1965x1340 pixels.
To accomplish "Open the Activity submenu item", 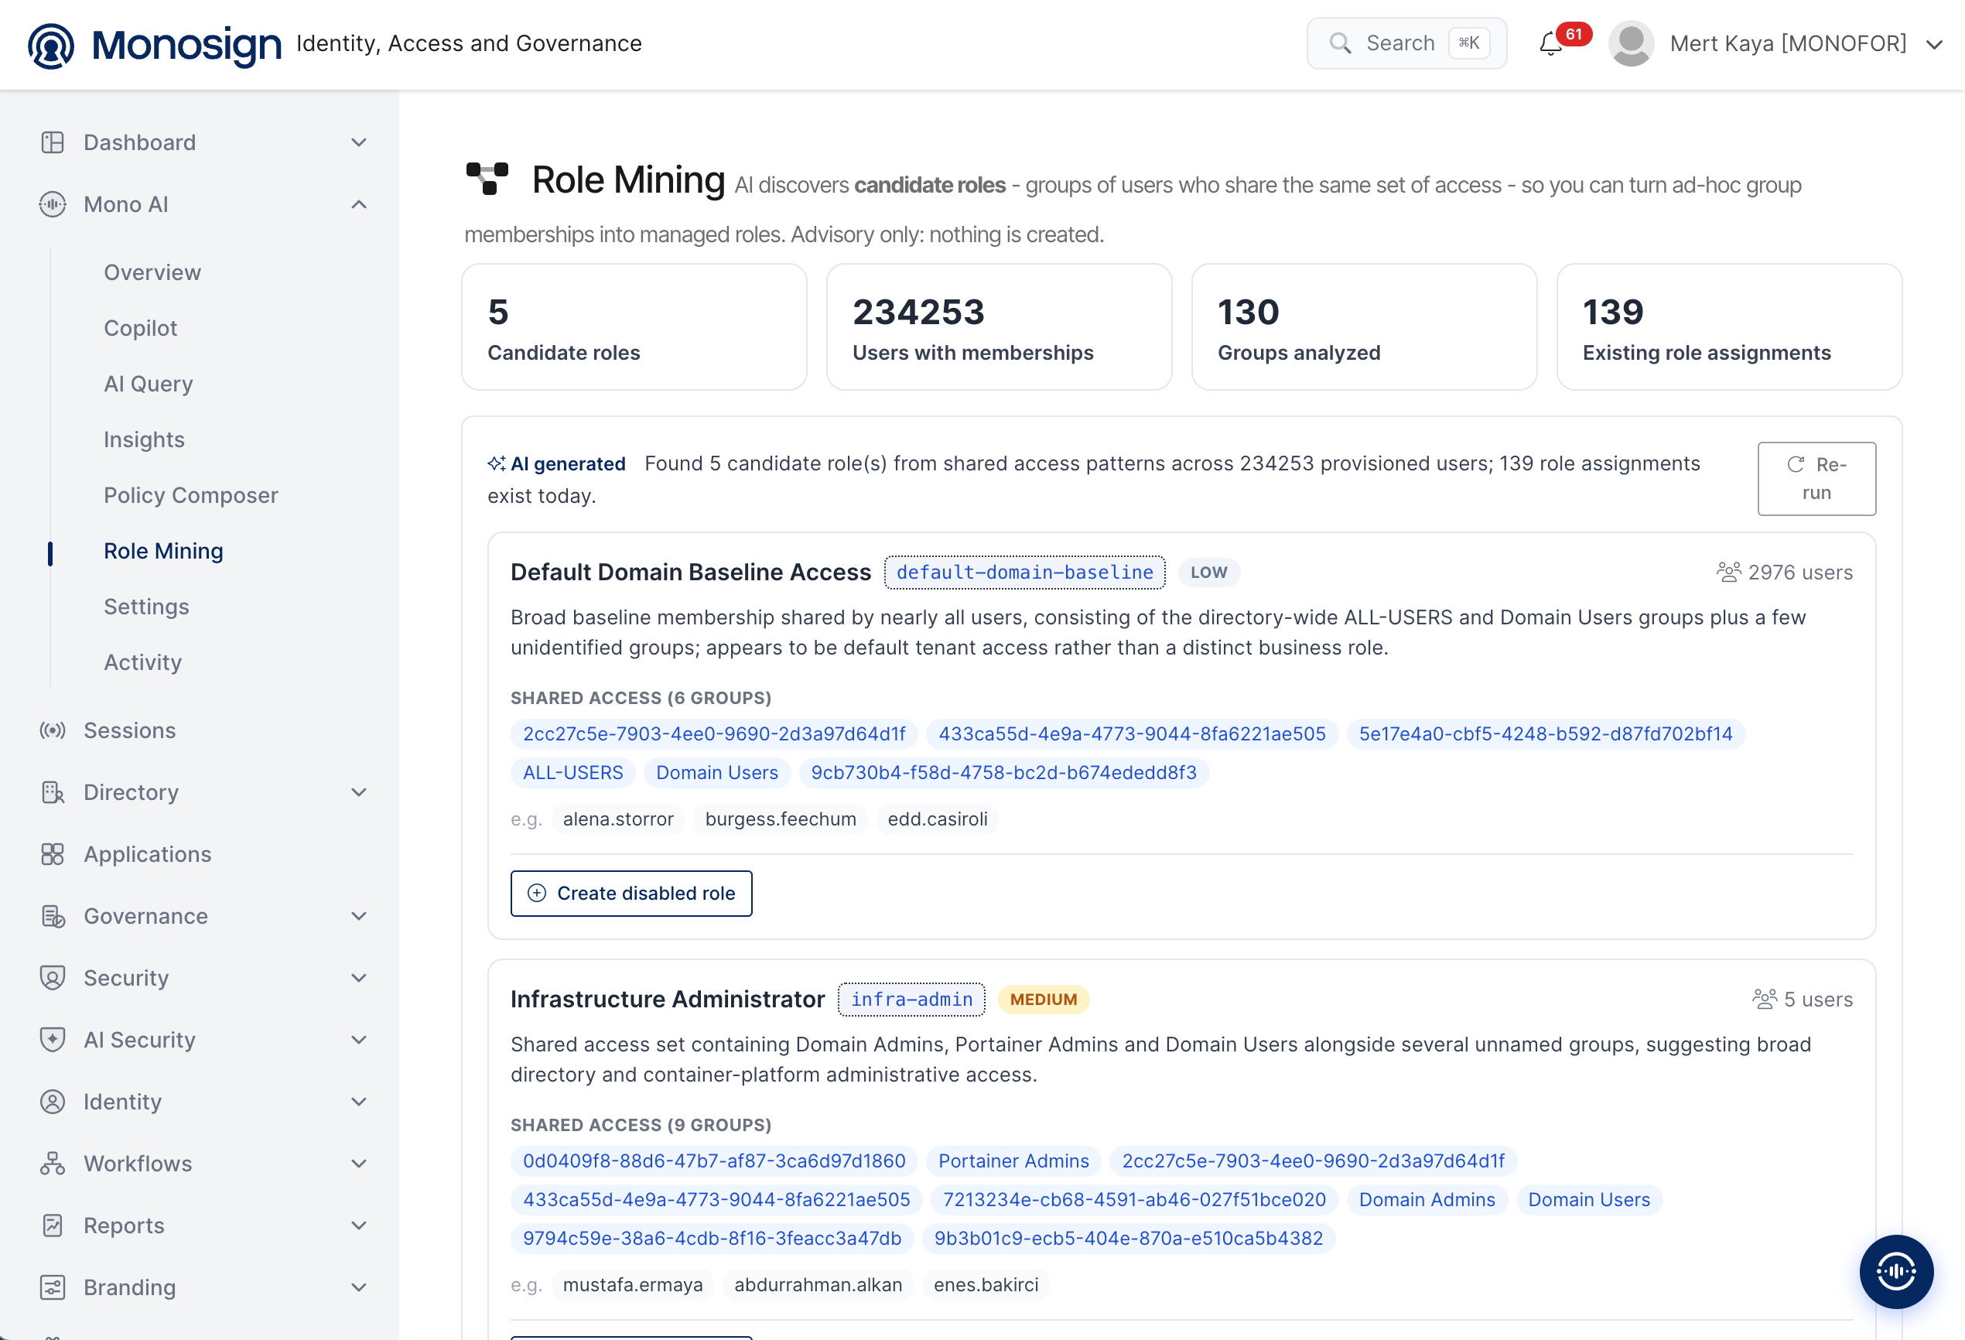I will [142, 662].
